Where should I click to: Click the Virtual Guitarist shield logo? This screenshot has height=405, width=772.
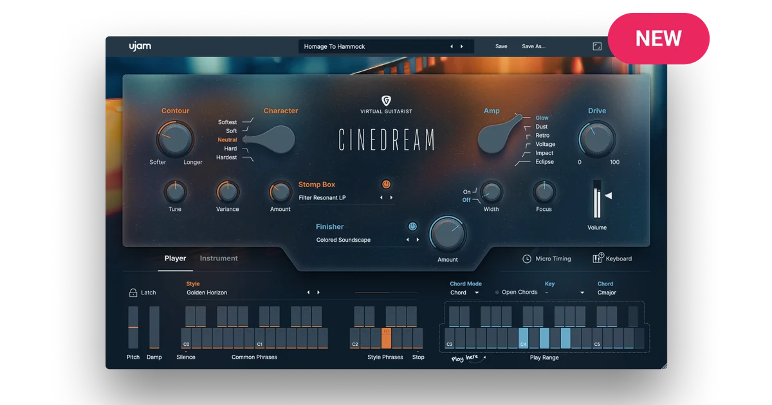click(386, 100)
